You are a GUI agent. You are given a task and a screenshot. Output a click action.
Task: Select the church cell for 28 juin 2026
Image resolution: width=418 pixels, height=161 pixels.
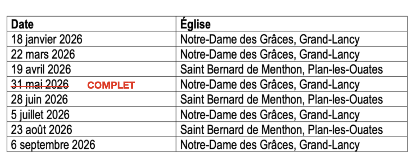pyautogui.click(x=281, y=100)
